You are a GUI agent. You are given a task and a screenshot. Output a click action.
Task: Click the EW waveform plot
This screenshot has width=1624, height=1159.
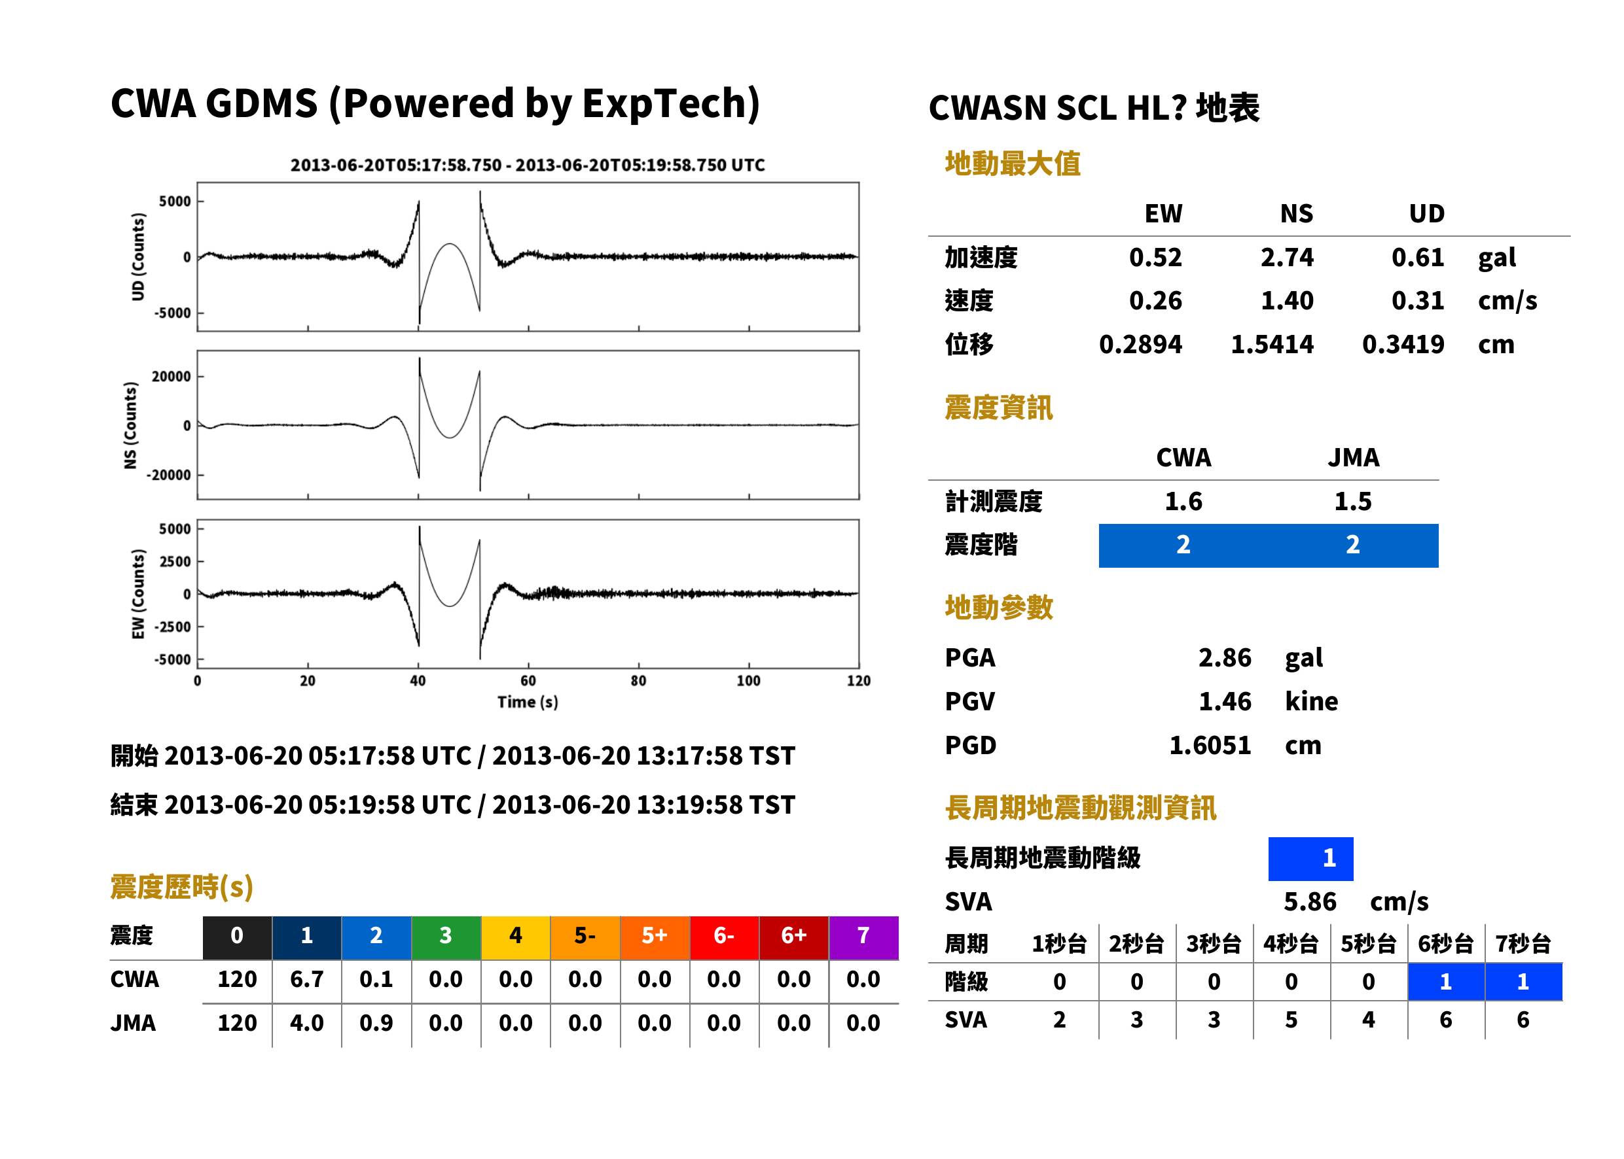(x=528, y=593)
